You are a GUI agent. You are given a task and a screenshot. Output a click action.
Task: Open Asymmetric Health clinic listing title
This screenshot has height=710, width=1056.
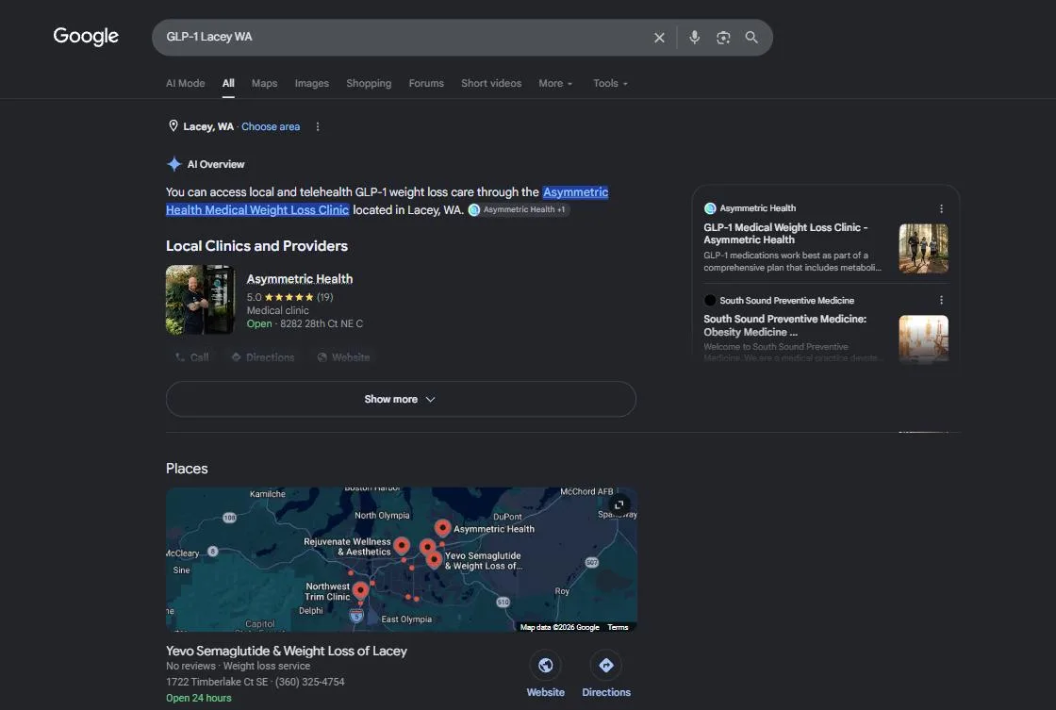pyautogui.click(x=300, y=279)
